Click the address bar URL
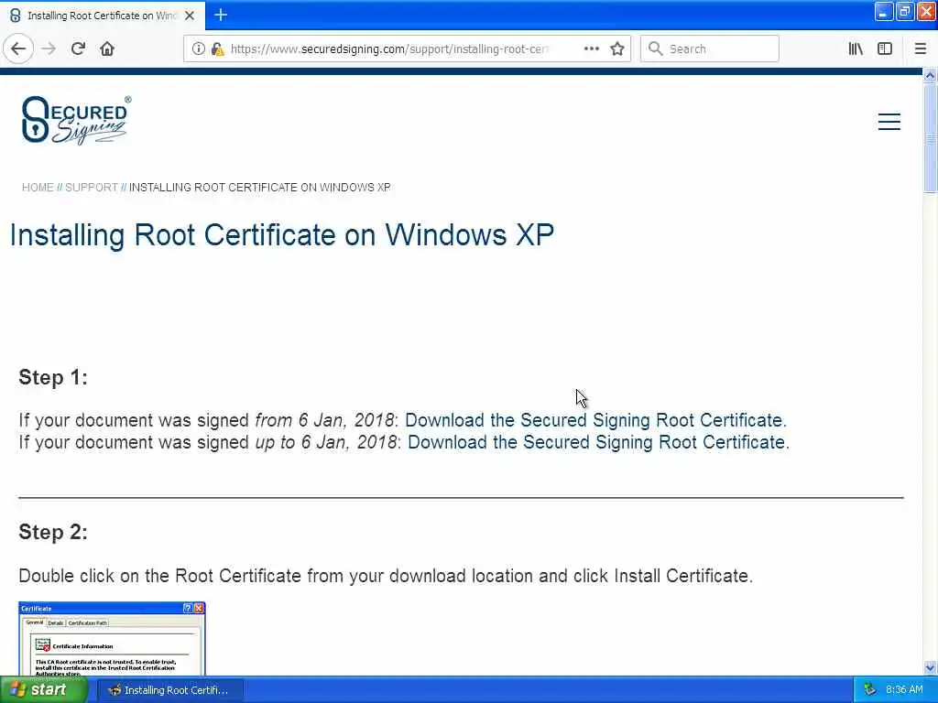The image size is (938, 703). 388,49
